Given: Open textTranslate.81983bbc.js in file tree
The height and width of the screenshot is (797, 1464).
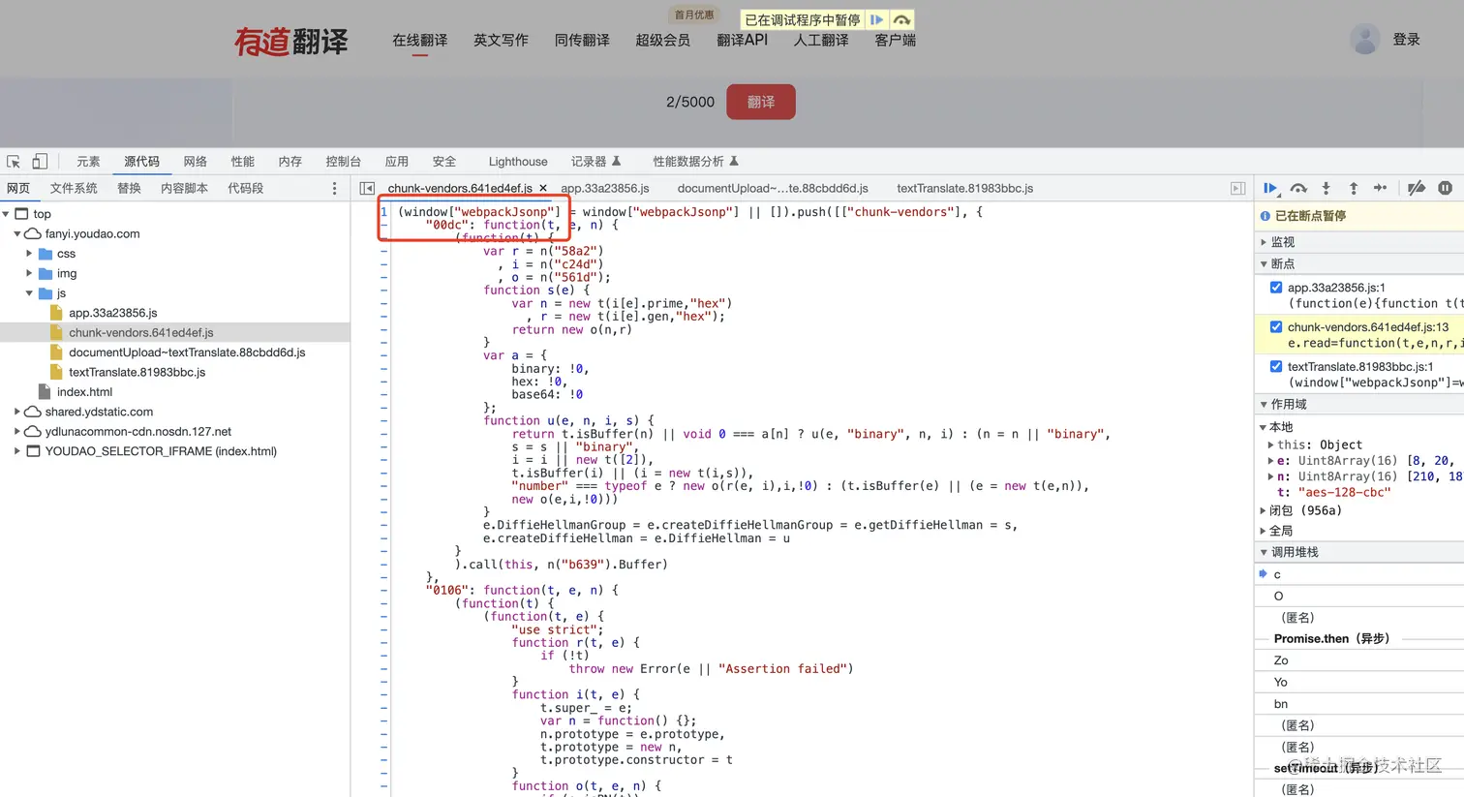Looking at the screenshot, I should click(x=137, y=372).
